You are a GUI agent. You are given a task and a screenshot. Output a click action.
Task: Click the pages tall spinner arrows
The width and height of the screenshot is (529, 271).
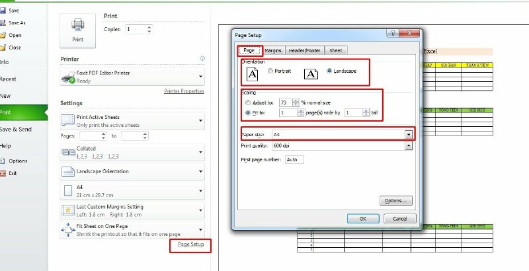point(366,112)
